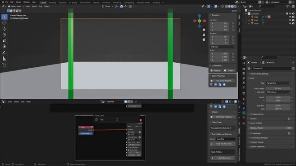Click the search icon in Properties editor
Image resolution: width=296 pixels, height=166 pixels.
pyautogui.click(x=262, y=57)
